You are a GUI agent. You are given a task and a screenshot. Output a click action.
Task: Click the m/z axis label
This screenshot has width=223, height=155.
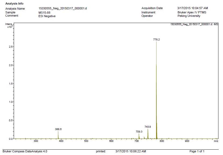point(216,141)
